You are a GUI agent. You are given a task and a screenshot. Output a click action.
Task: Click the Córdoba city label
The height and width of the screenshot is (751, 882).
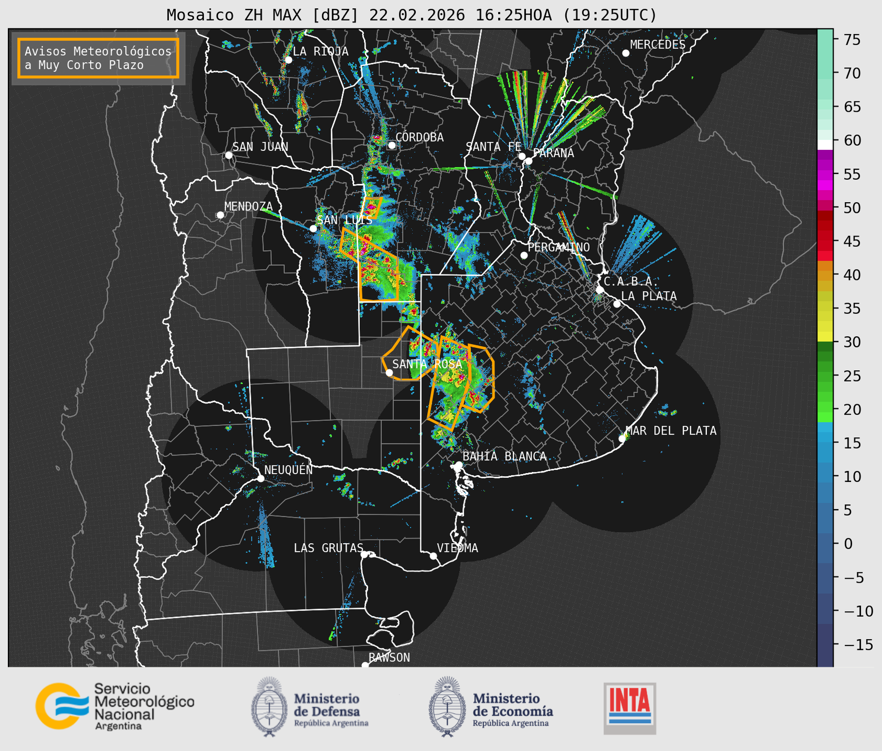(419, 137)
